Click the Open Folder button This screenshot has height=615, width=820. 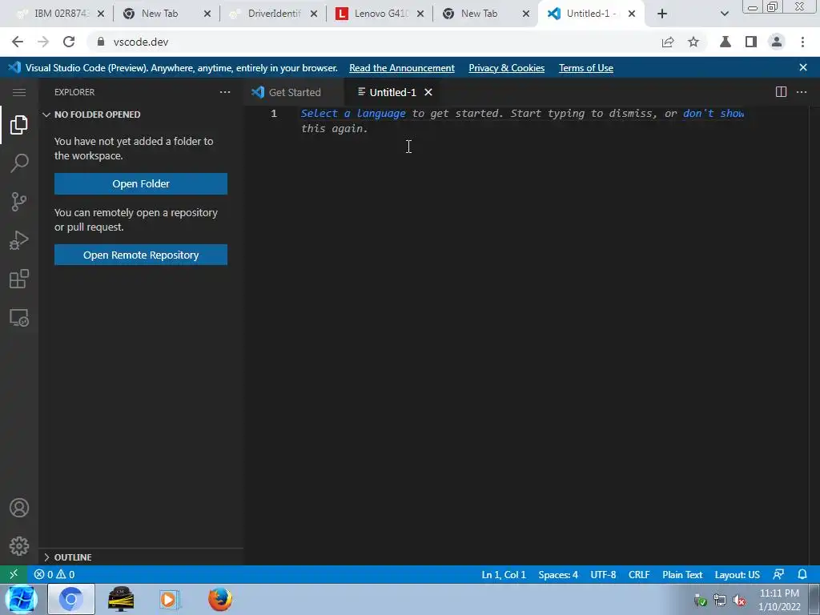141,183
